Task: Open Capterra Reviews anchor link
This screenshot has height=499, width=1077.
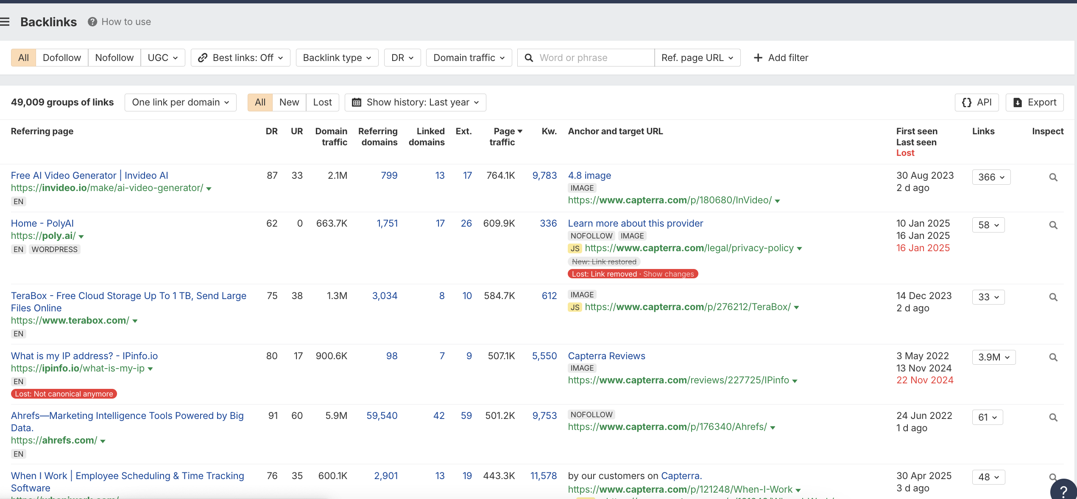Action: [x=607, y=356]
